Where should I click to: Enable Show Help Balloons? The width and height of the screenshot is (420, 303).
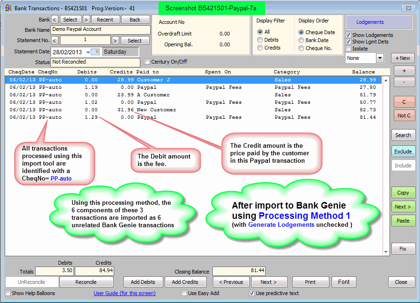pos(8,293)
